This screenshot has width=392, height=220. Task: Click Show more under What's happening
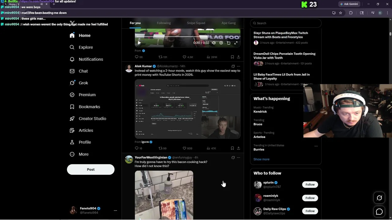pyautogui.click(x=262, y=159)
